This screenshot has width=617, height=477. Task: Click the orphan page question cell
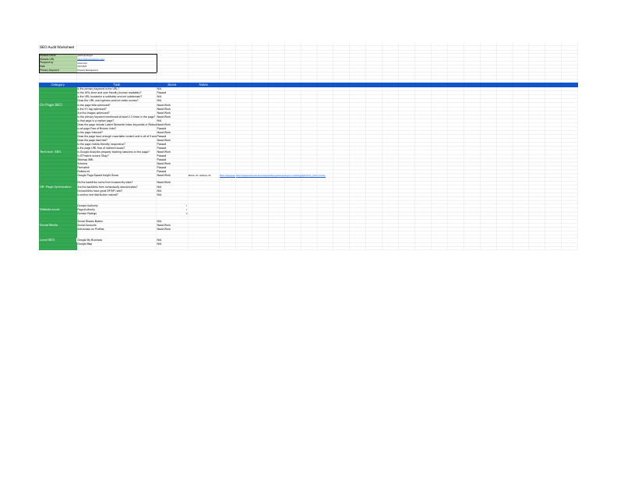117,121
